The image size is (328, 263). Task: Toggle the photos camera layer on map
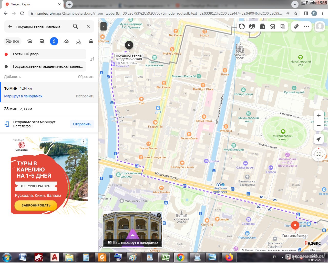click(262, 26)
